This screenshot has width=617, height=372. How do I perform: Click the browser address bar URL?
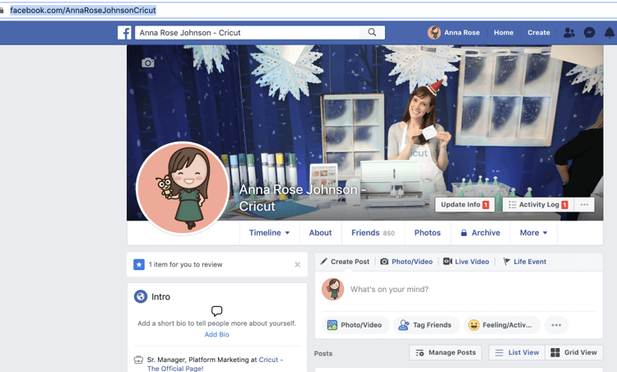pyautogui.click(x=83, y=10)
